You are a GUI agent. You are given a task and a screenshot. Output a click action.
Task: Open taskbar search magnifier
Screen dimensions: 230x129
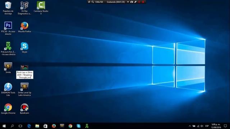pos(12,126)
